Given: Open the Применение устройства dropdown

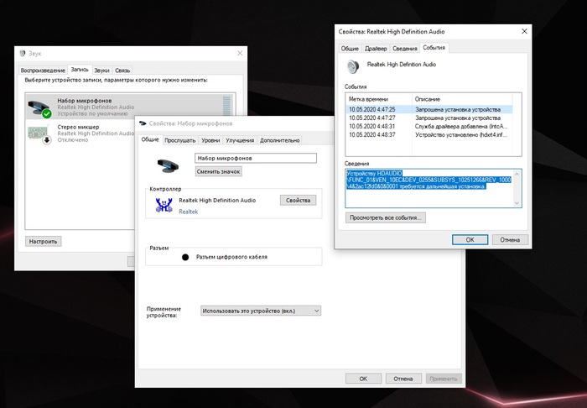Looking at the screenshot, I should (x=261, y=310).
